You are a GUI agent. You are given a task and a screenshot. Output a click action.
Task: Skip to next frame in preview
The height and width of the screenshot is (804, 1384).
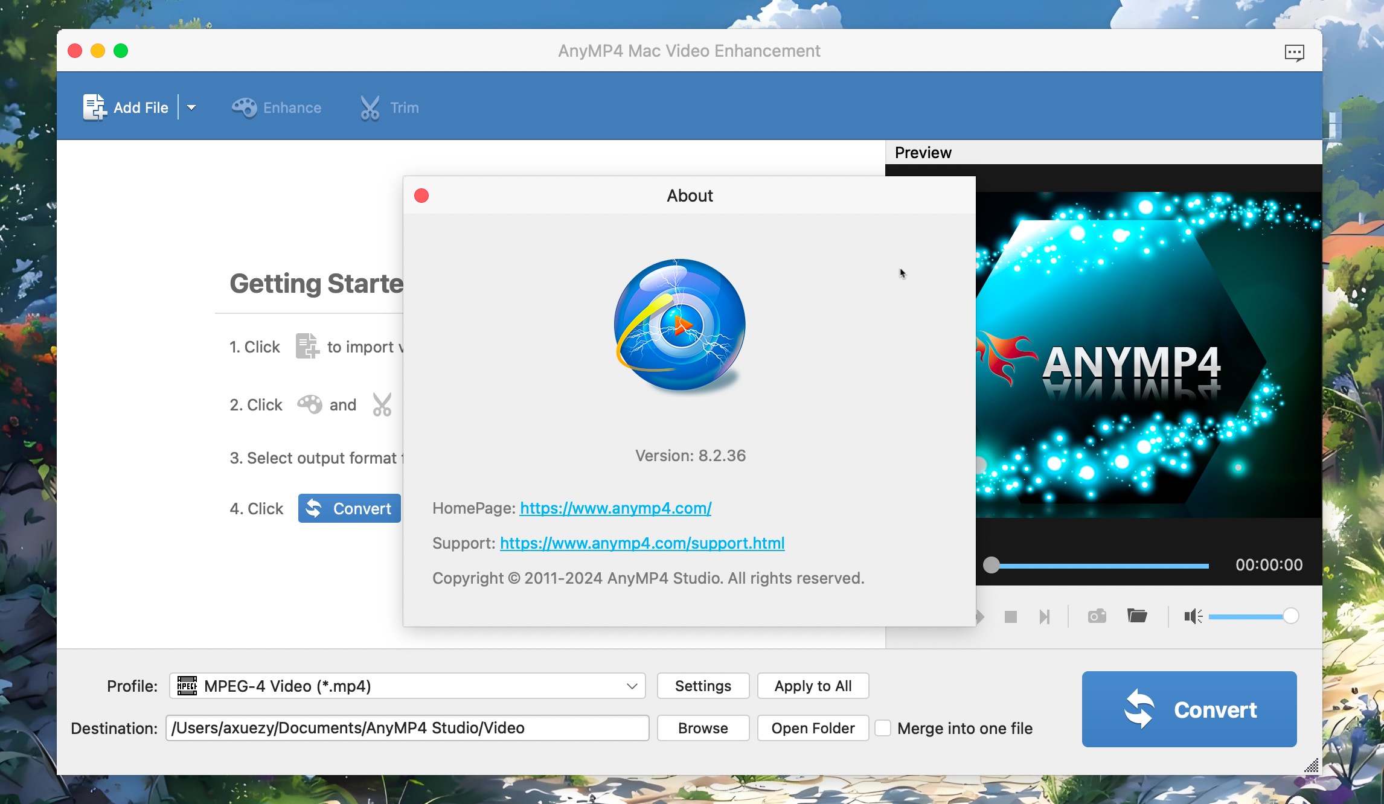[1045, 616]
